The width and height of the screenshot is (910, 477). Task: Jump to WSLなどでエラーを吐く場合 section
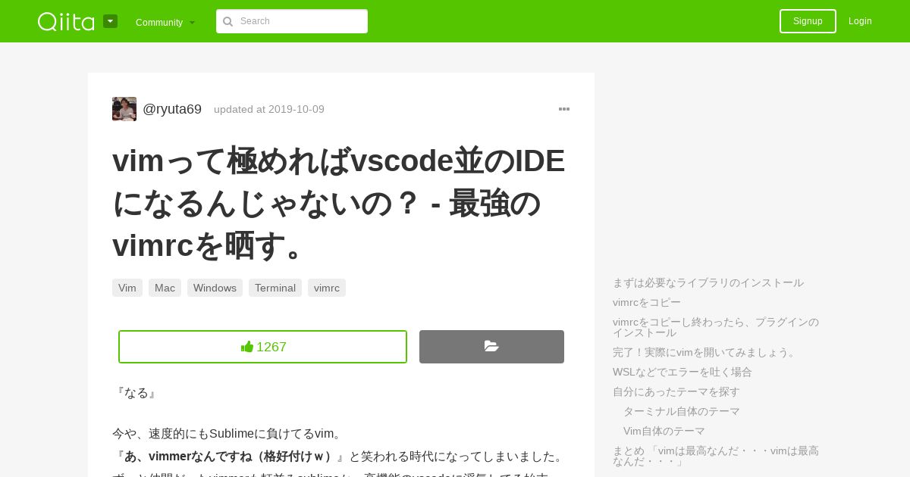click(x=682, y=372)
